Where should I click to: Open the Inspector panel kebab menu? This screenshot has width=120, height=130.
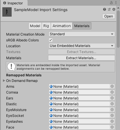coord(116,3)
